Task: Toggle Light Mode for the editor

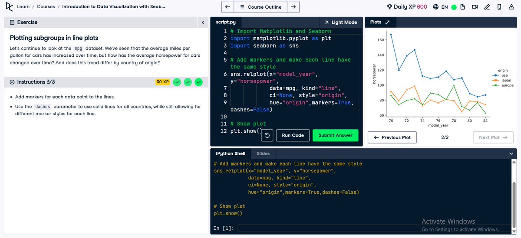Action: click(341, 22)
